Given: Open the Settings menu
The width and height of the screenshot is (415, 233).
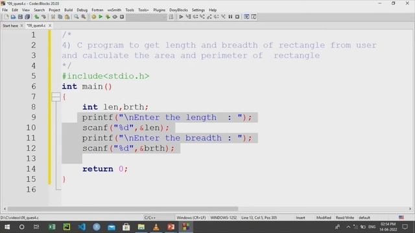Looking at the screenshot, I should pyautogui.click(x=198, y=10).
